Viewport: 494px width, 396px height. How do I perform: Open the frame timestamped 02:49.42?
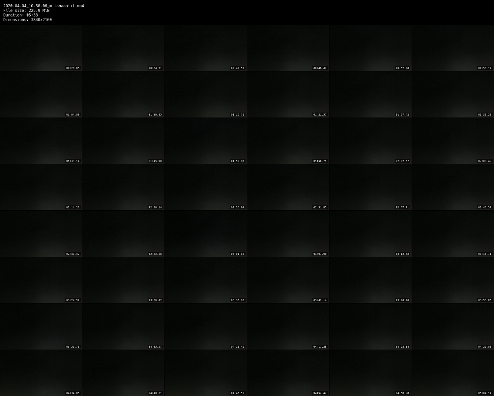coord(41,234)
